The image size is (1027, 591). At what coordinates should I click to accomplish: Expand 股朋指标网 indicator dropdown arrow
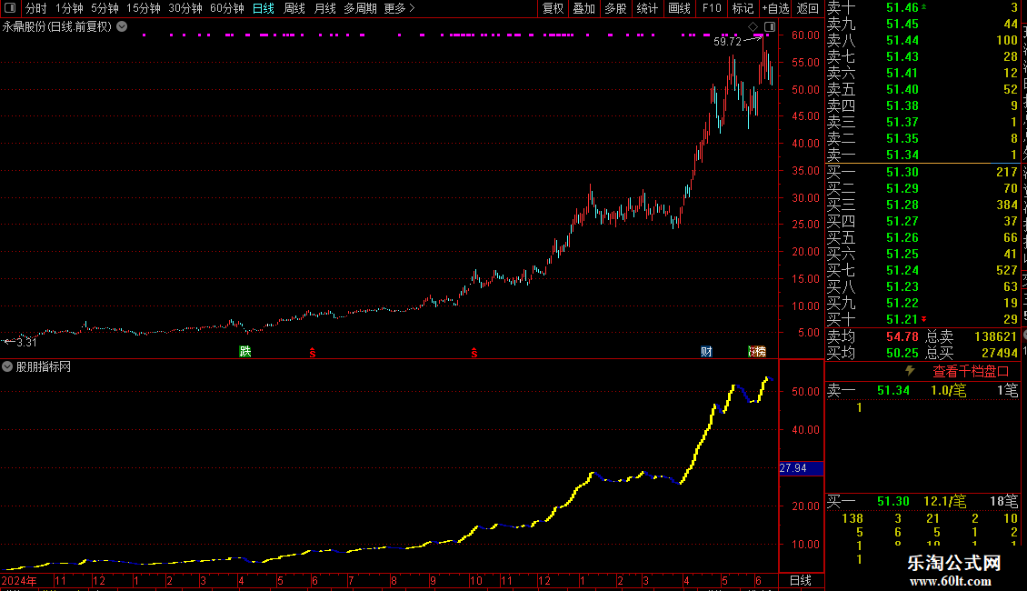7,367
